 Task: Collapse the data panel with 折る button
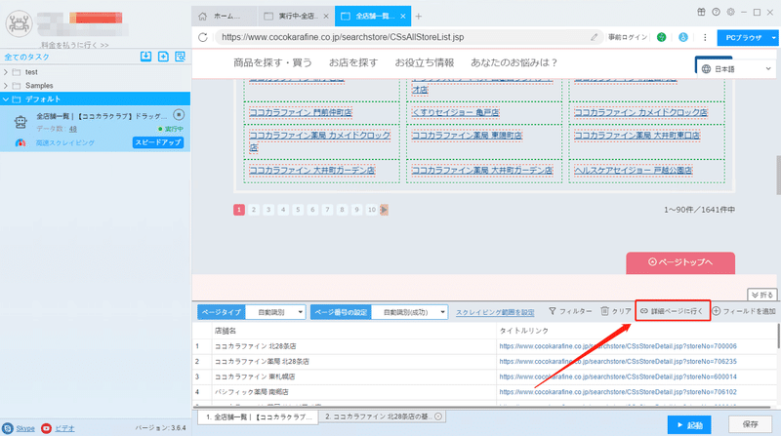pyautogui.click(x=762, y=295)
